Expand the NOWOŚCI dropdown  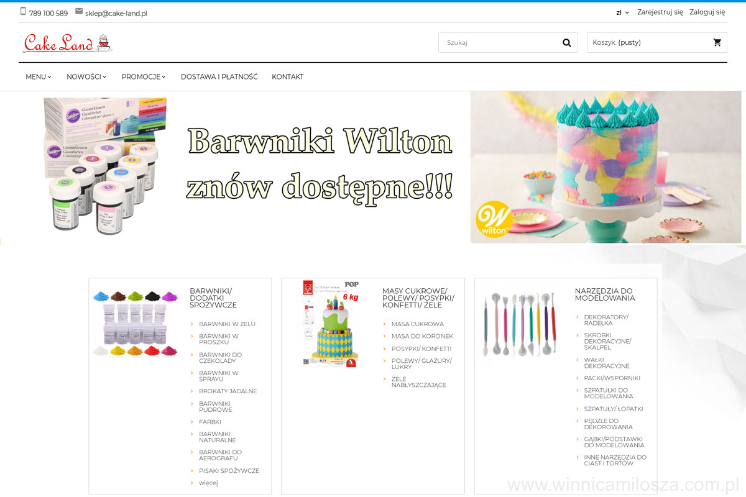coord(86,77)
